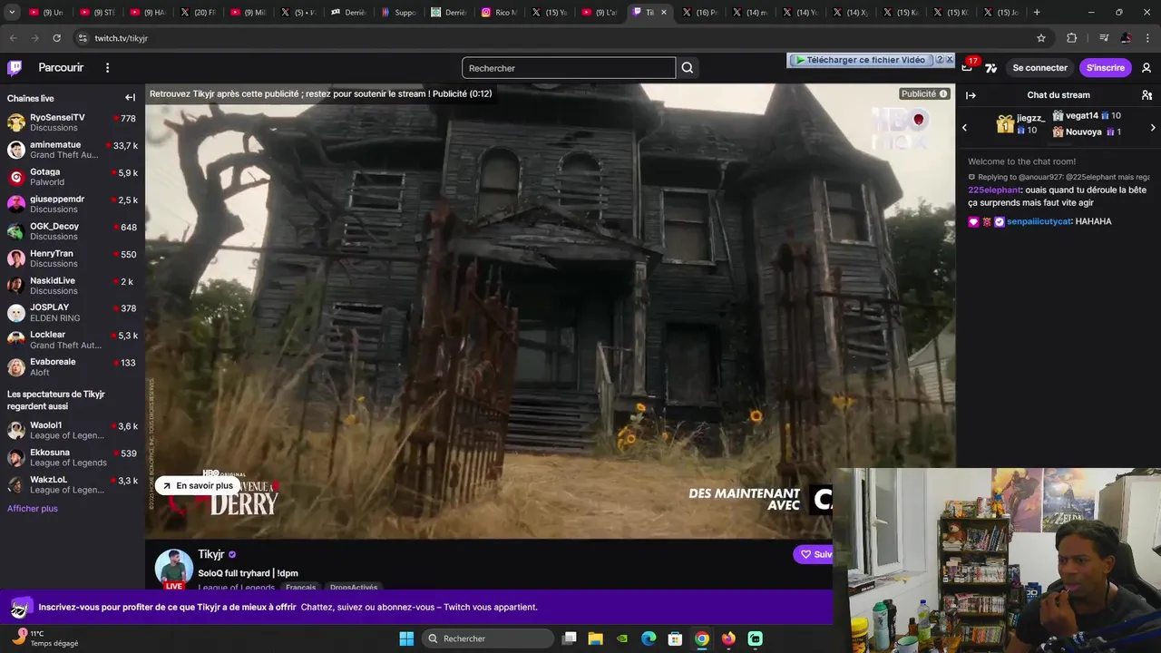
Task: Open the three-dot more menu beside Parcourir
Action: [107, 68]
